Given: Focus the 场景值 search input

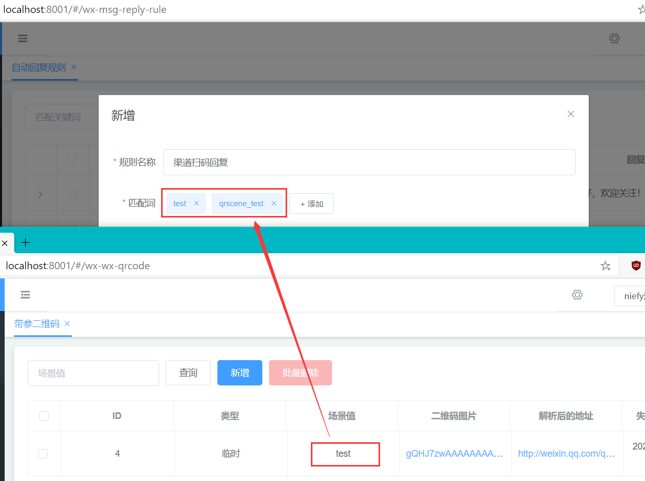Looking at the screenshot, I should tap(93, 373).
